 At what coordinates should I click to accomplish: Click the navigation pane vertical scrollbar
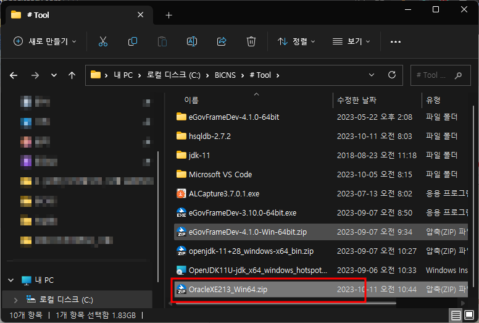coord(158,217)
